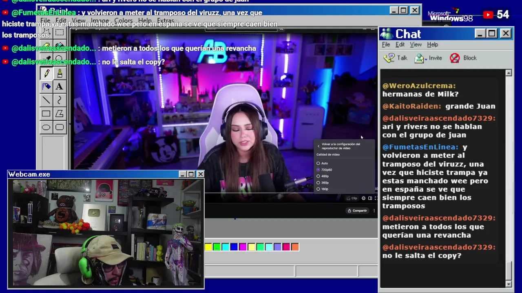The height and width of the screenshot is (293, 522).
Task: Click username @KaitoRaiden in chat
Action: [x=412, y=106]
